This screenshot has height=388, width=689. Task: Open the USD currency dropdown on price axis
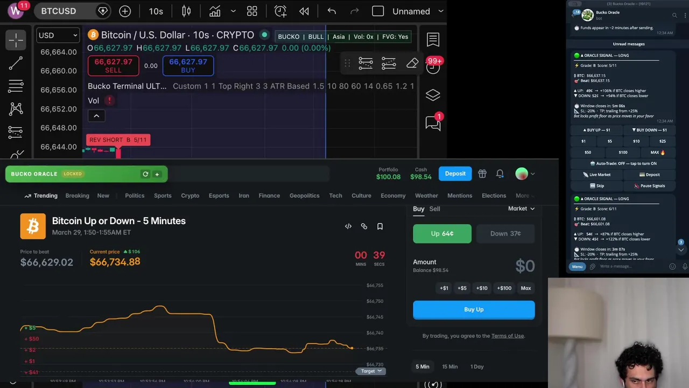click(x=58, y=36)
